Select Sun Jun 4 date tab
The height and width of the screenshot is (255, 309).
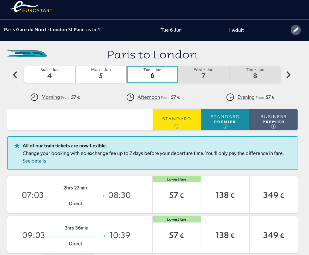pos(50,74)
